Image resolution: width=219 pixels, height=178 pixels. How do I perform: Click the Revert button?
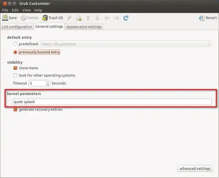[x=208, y=18]
